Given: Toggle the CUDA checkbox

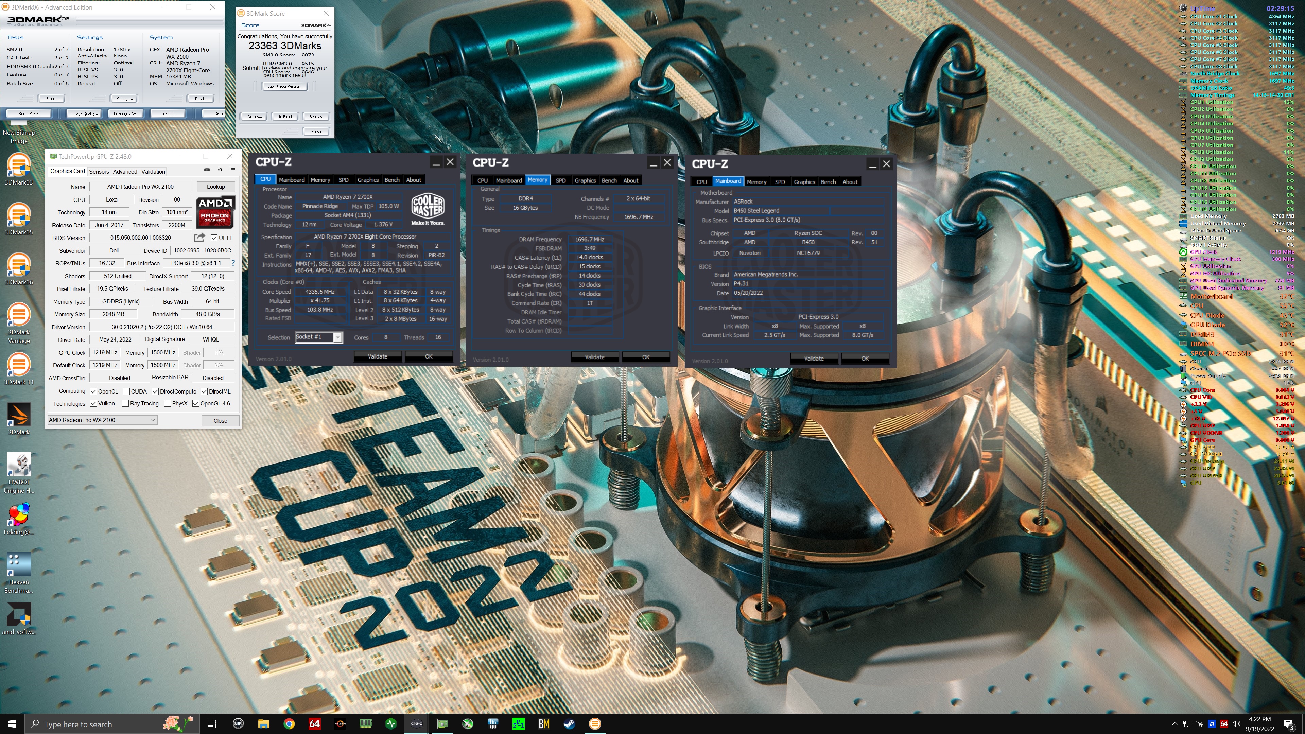Looking at the screenshot, I should [x=126, y=391].
